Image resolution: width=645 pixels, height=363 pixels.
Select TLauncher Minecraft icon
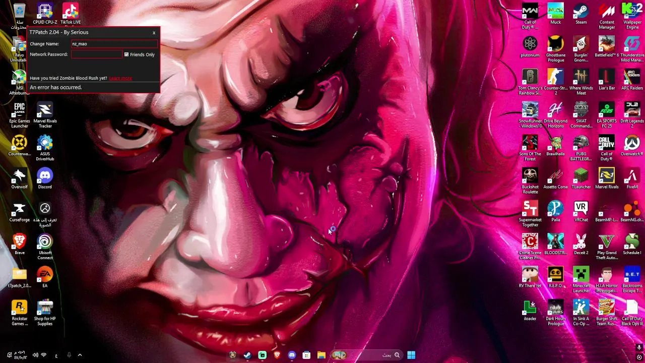point(581,178)
